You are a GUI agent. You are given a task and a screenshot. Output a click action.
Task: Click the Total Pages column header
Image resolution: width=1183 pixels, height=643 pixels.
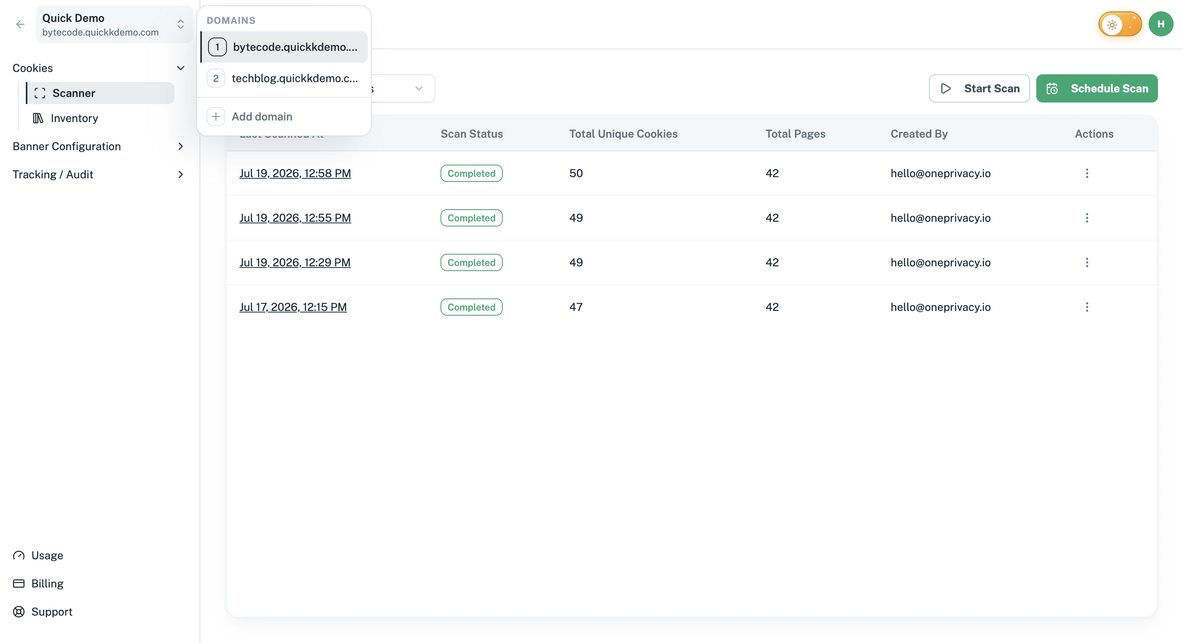coord(795,134)
